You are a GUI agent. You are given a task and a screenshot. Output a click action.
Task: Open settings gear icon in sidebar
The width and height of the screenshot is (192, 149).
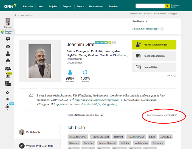click(x=7, y=93)
